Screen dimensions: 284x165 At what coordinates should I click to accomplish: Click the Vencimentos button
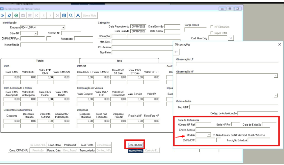click(104, 145)
